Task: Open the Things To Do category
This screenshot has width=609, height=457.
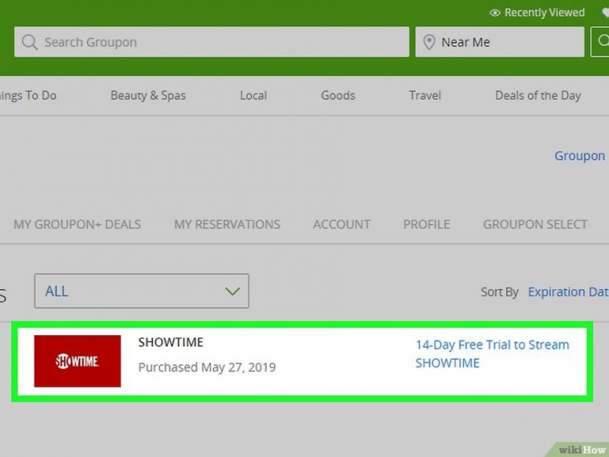Action: click(28, 96)
